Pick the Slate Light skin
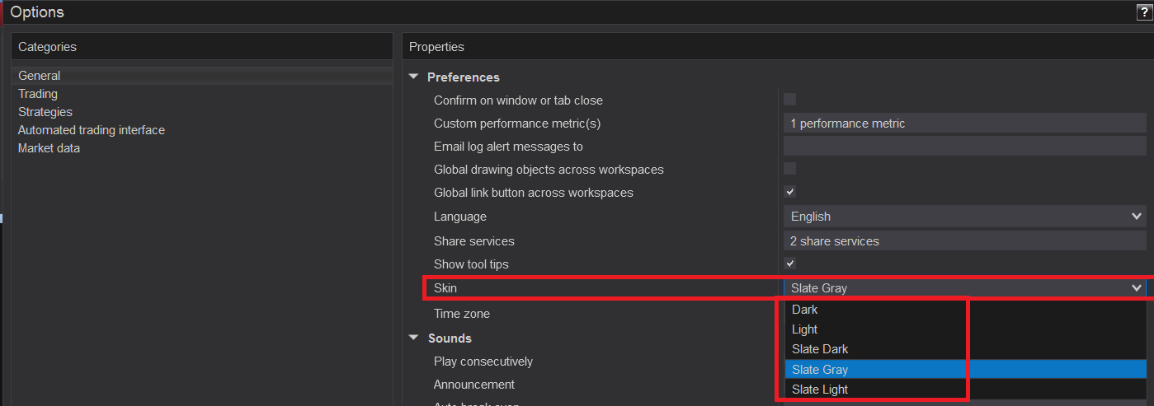The height and width of the screenshot is (406, 1154). pyautogui.click(x=820, y=390)
